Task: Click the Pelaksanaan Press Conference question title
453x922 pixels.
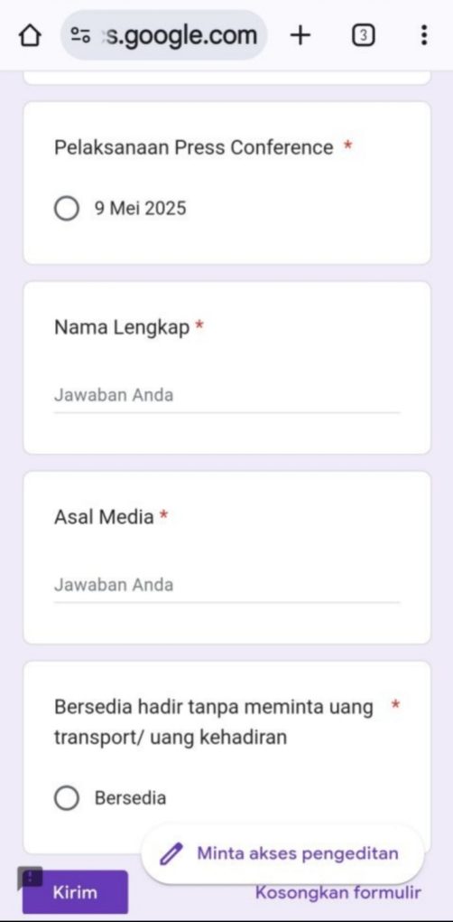Action: point(194,147)
